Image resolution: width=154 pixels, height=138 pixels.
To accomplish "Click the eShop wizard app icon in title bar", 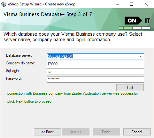I will [4, 4].
